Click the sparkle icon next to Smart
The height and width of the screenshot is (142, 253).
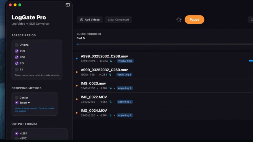(x=29, y=102)
